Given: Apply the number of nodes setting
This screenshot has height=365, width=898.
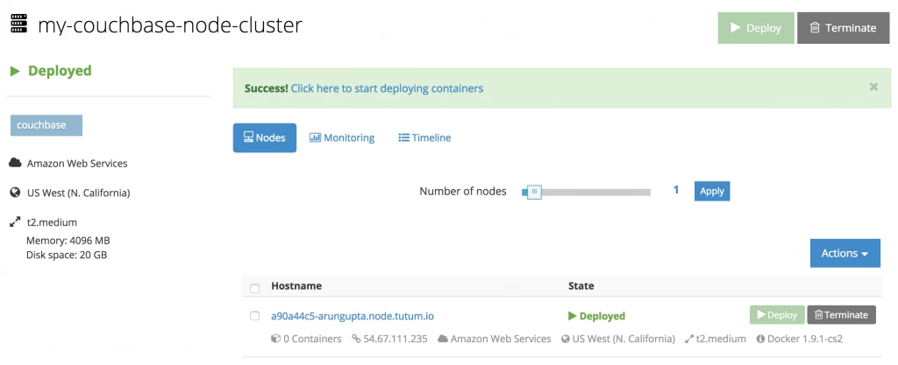Looking at the screenshot, I should click(x=712, y=191).
